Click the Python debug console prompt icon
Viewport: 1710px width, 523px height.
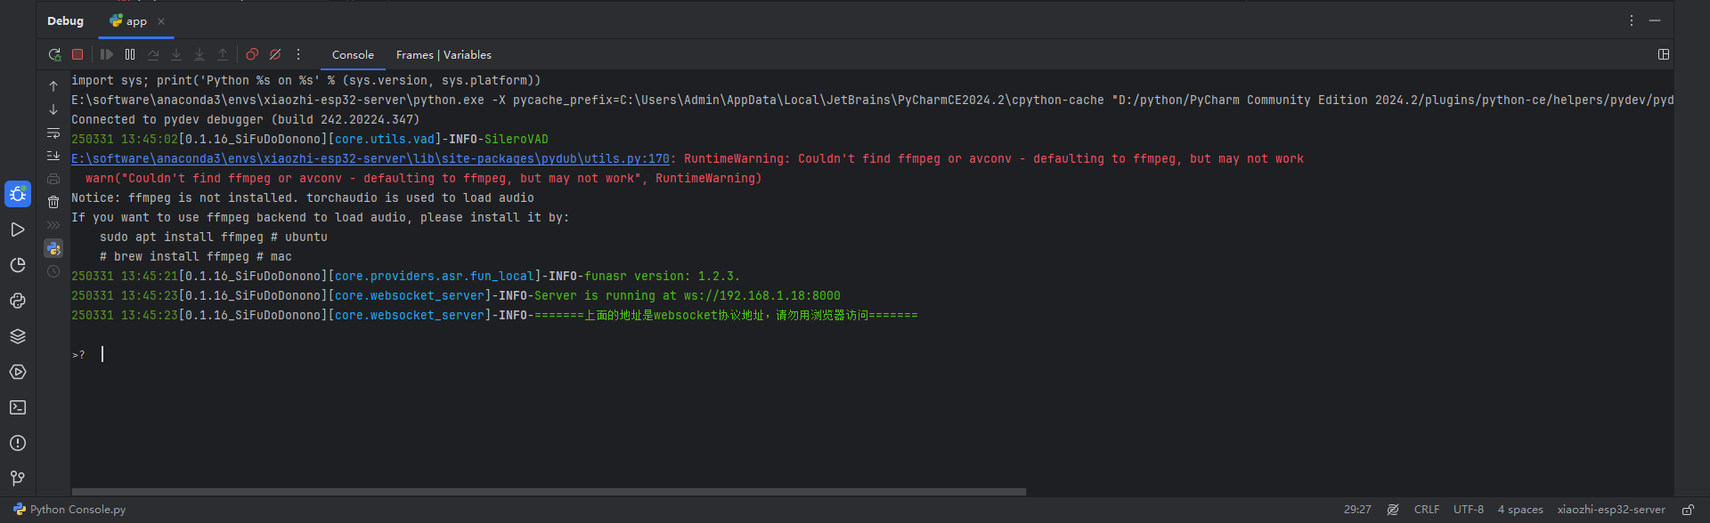(x=53, y=248)
